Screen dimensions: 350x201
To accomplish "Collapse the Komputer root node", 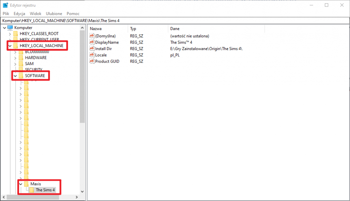I will tap(4, 28).
